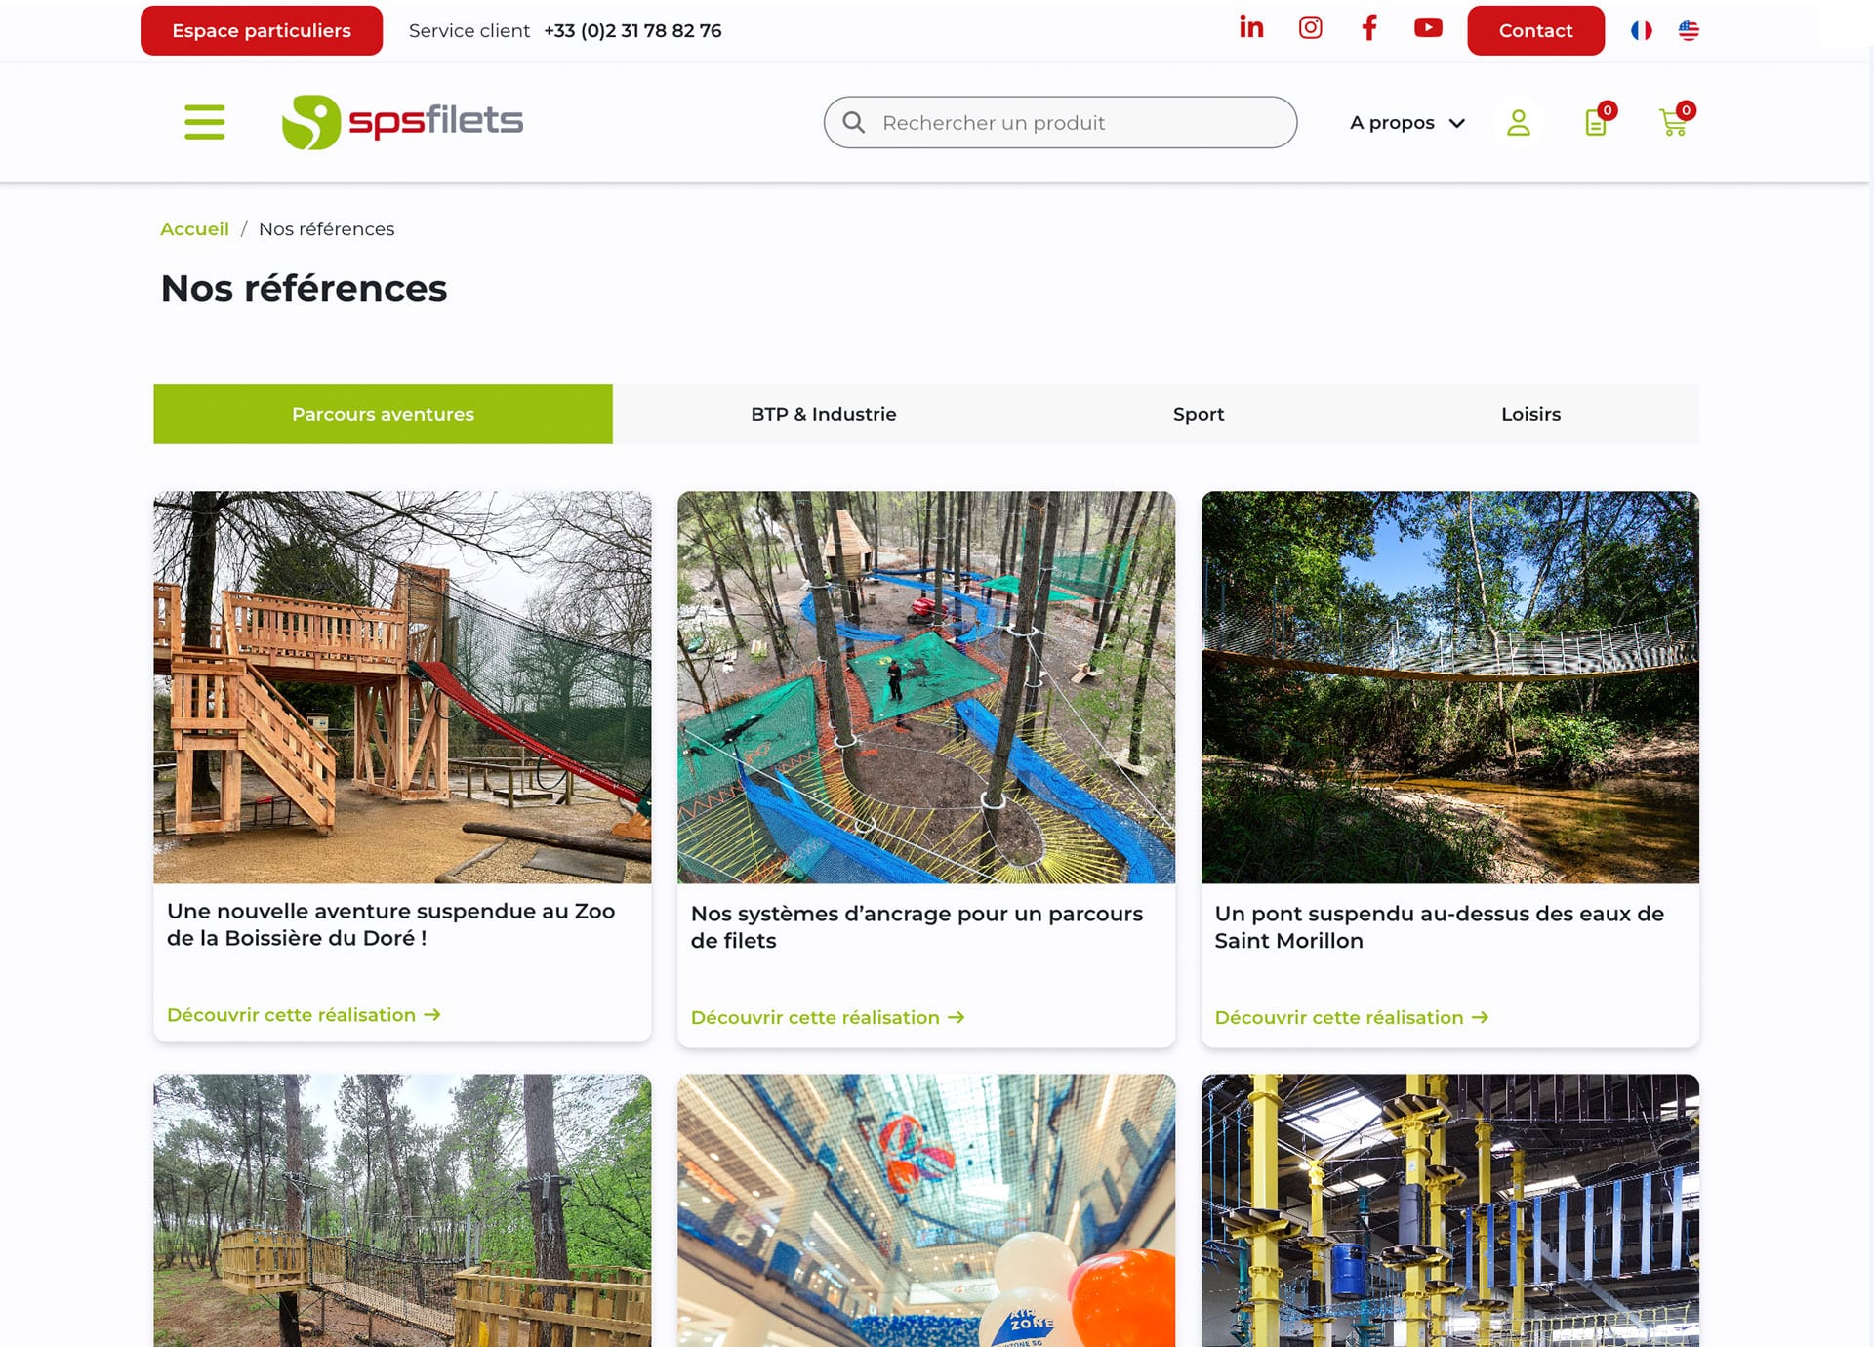Discover the Zoo de la Boissière realization
Image resolution: width=1874 pixels, height=1347 pixels.
tap(304, 1015)
